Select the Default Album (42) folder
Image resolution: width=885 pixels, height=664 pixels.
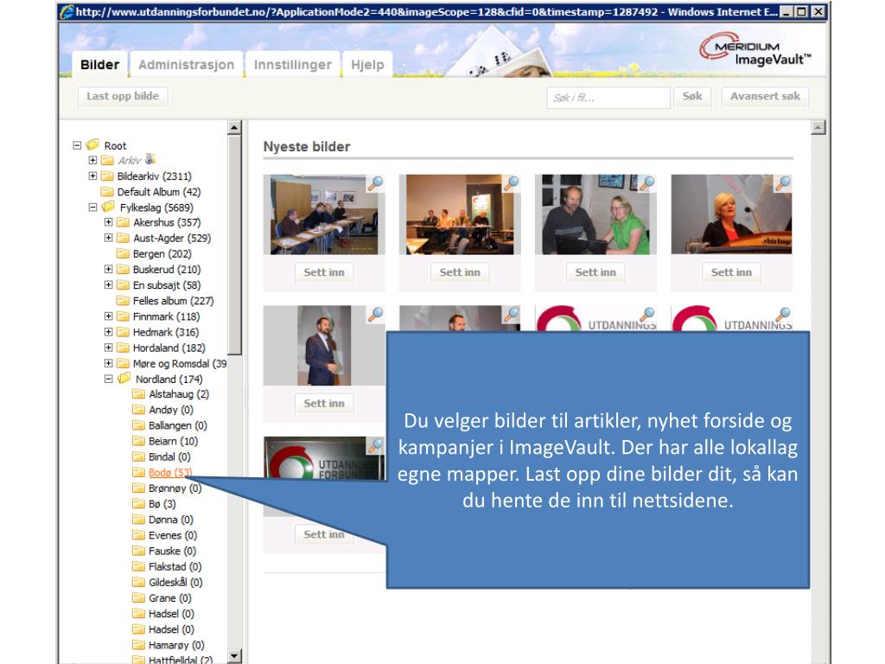[159, 192]
